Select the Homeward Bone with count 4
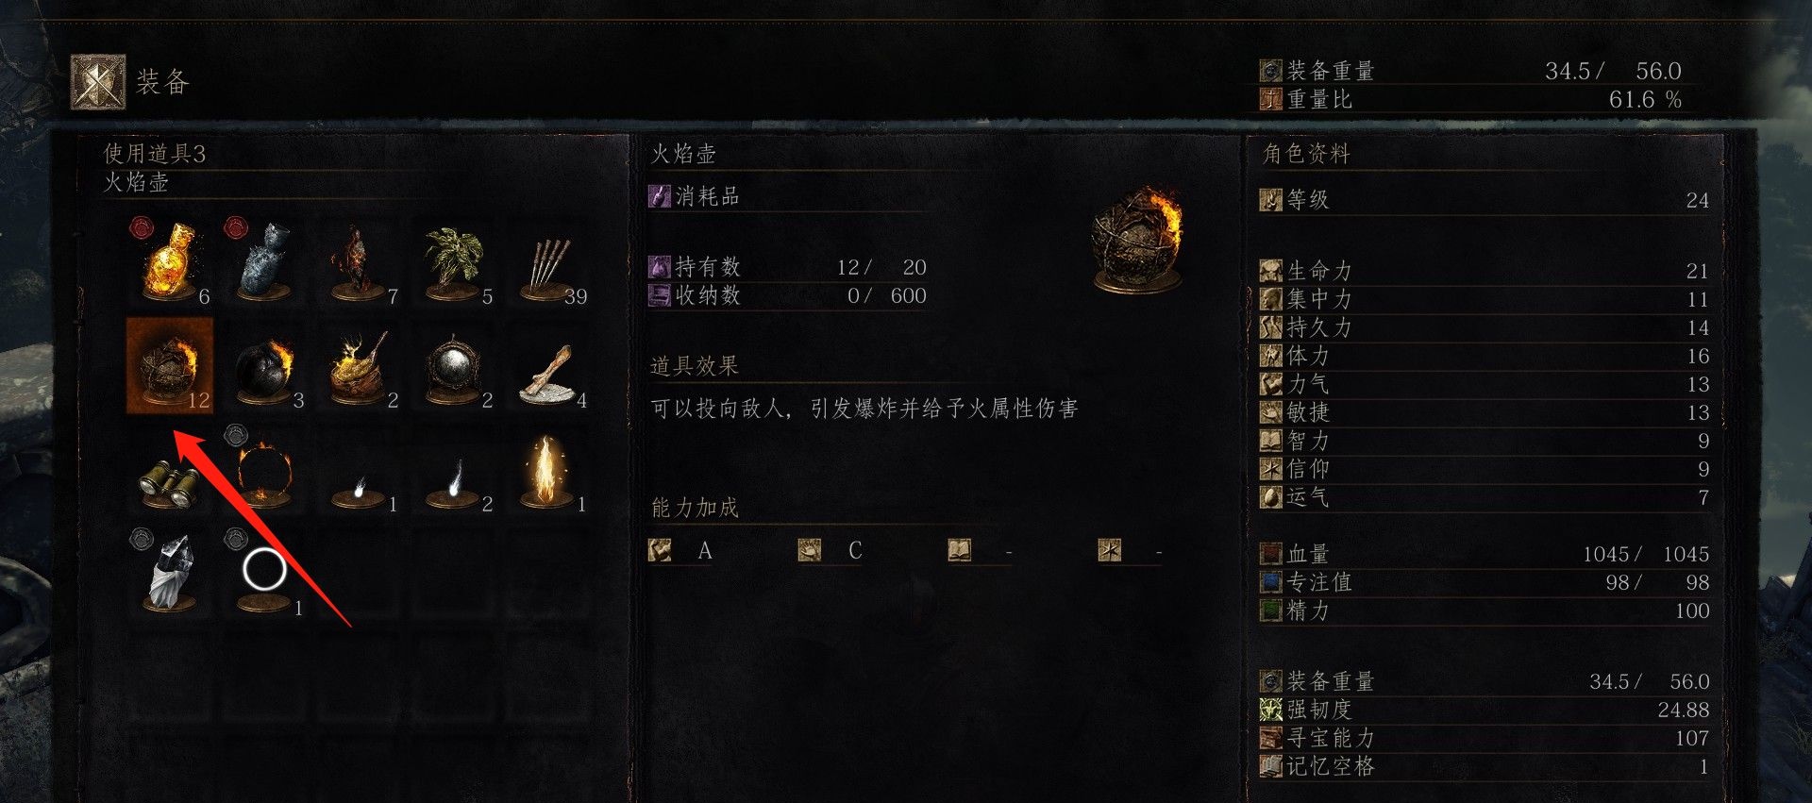Screen dimensions: 1812x803 (547, 366)
